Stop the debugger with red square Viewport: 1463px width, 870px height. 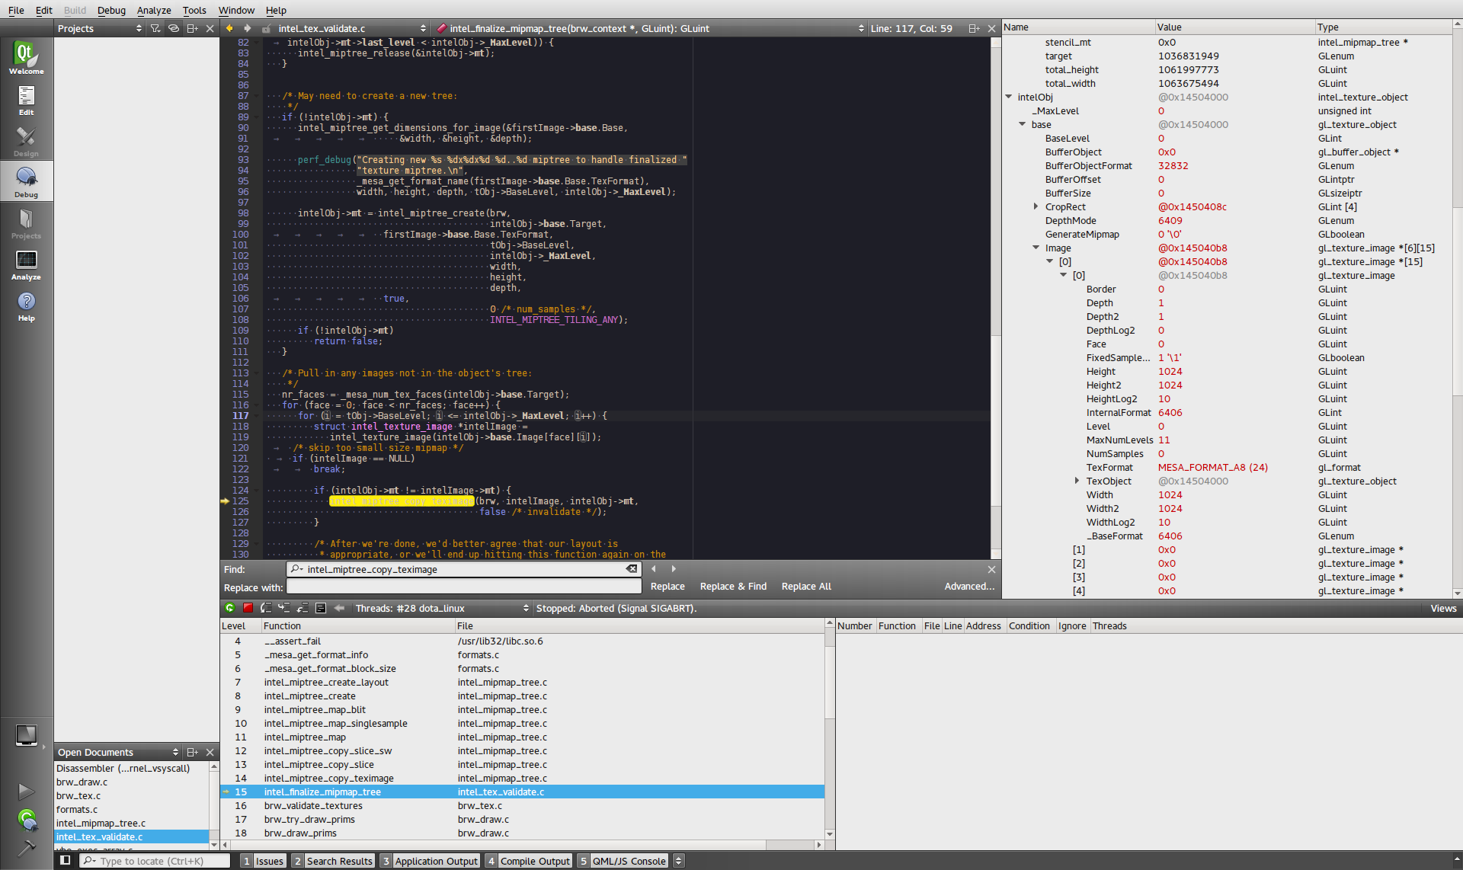pos(248,608)
